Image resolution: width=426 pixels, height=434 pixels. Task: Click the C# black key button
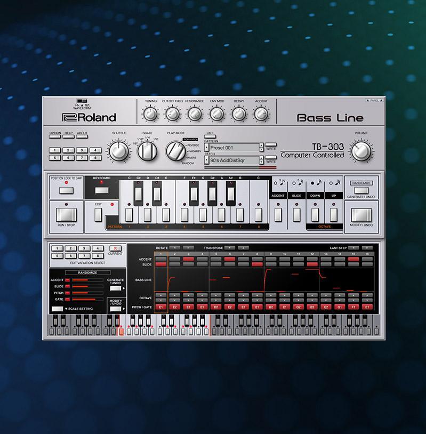pyautogui.click(x=139, y=194)
